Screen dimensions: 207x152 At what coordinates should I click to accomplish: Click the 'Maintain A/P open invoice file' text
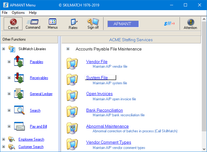[x=114, y=99]
